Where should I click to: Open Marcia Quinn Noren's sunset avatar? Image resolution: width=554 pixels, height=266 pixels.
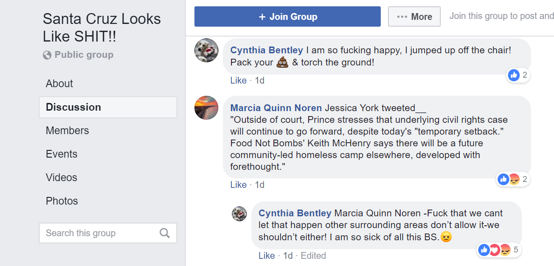point(207,107)
